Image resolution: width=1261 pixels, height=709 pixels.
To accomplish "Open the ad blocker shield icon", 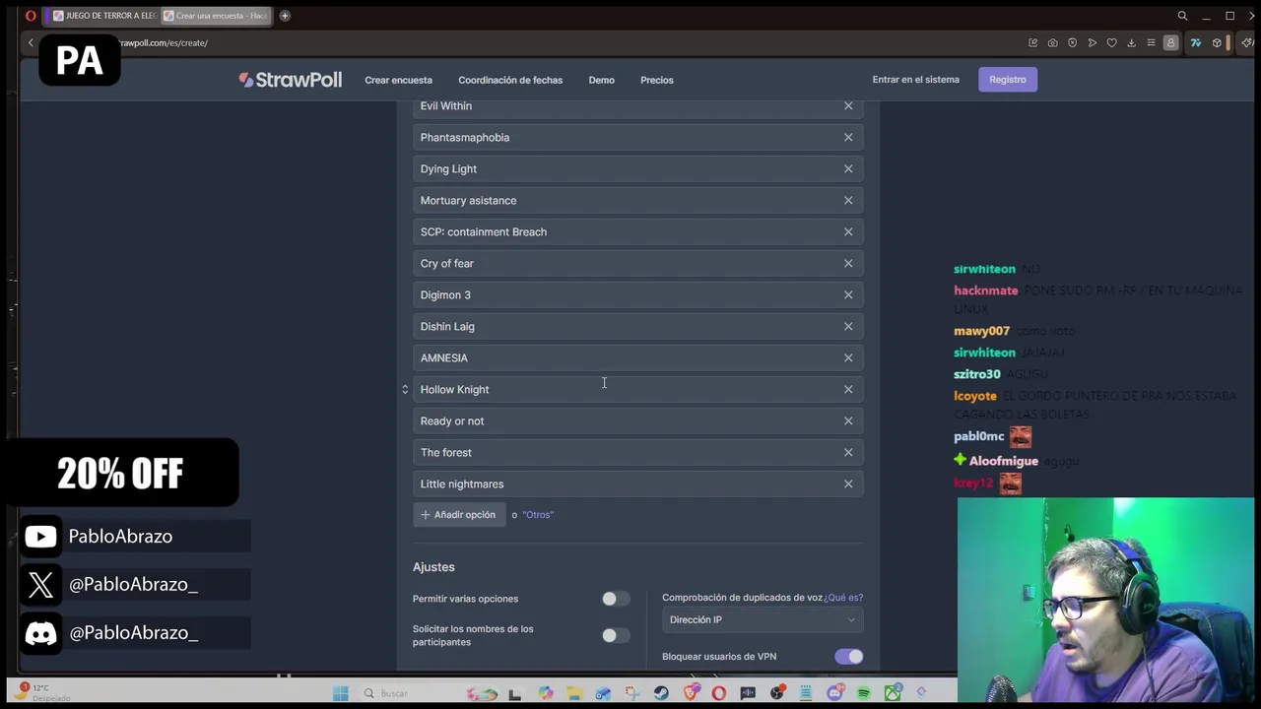I will (1072, 42).
